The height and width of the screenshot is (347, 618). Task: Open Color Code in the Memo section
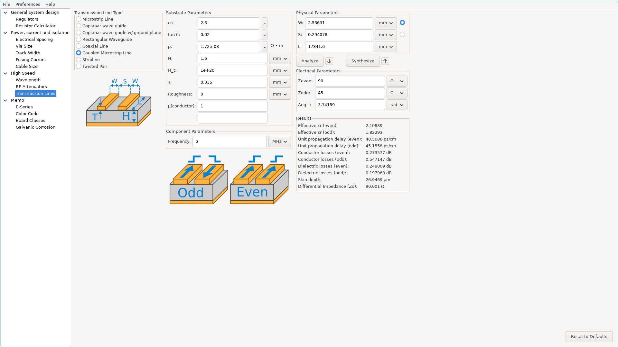point(27,114)
